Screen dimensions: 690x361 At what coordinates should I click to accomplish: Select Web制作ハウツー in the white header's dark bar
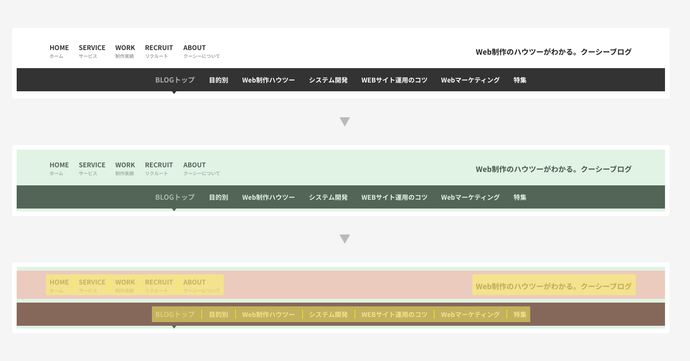point(269,80)
